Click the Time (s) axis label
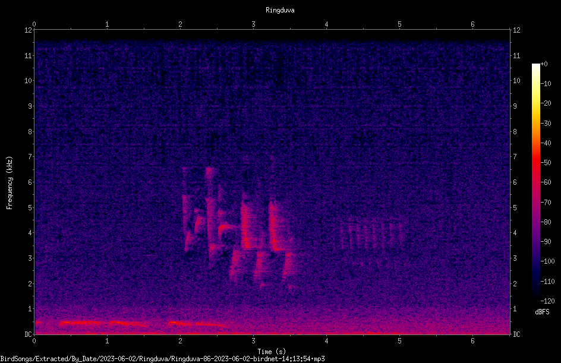This screenshot has width=561, height=363. point(272,352)
